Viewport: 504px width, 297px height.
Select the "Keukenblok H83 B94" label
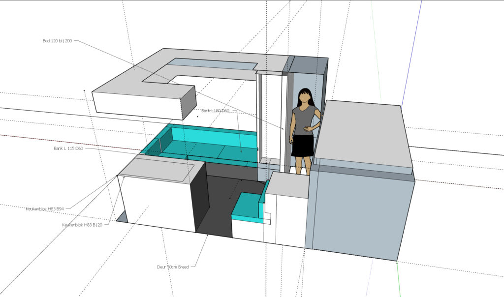pos(45,208)
